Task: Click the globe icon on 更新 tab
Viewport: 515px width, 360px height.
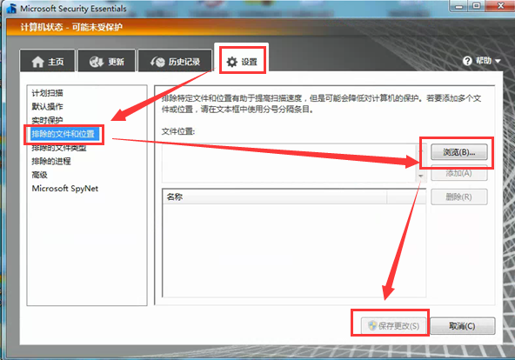Action: click(97, 62)
